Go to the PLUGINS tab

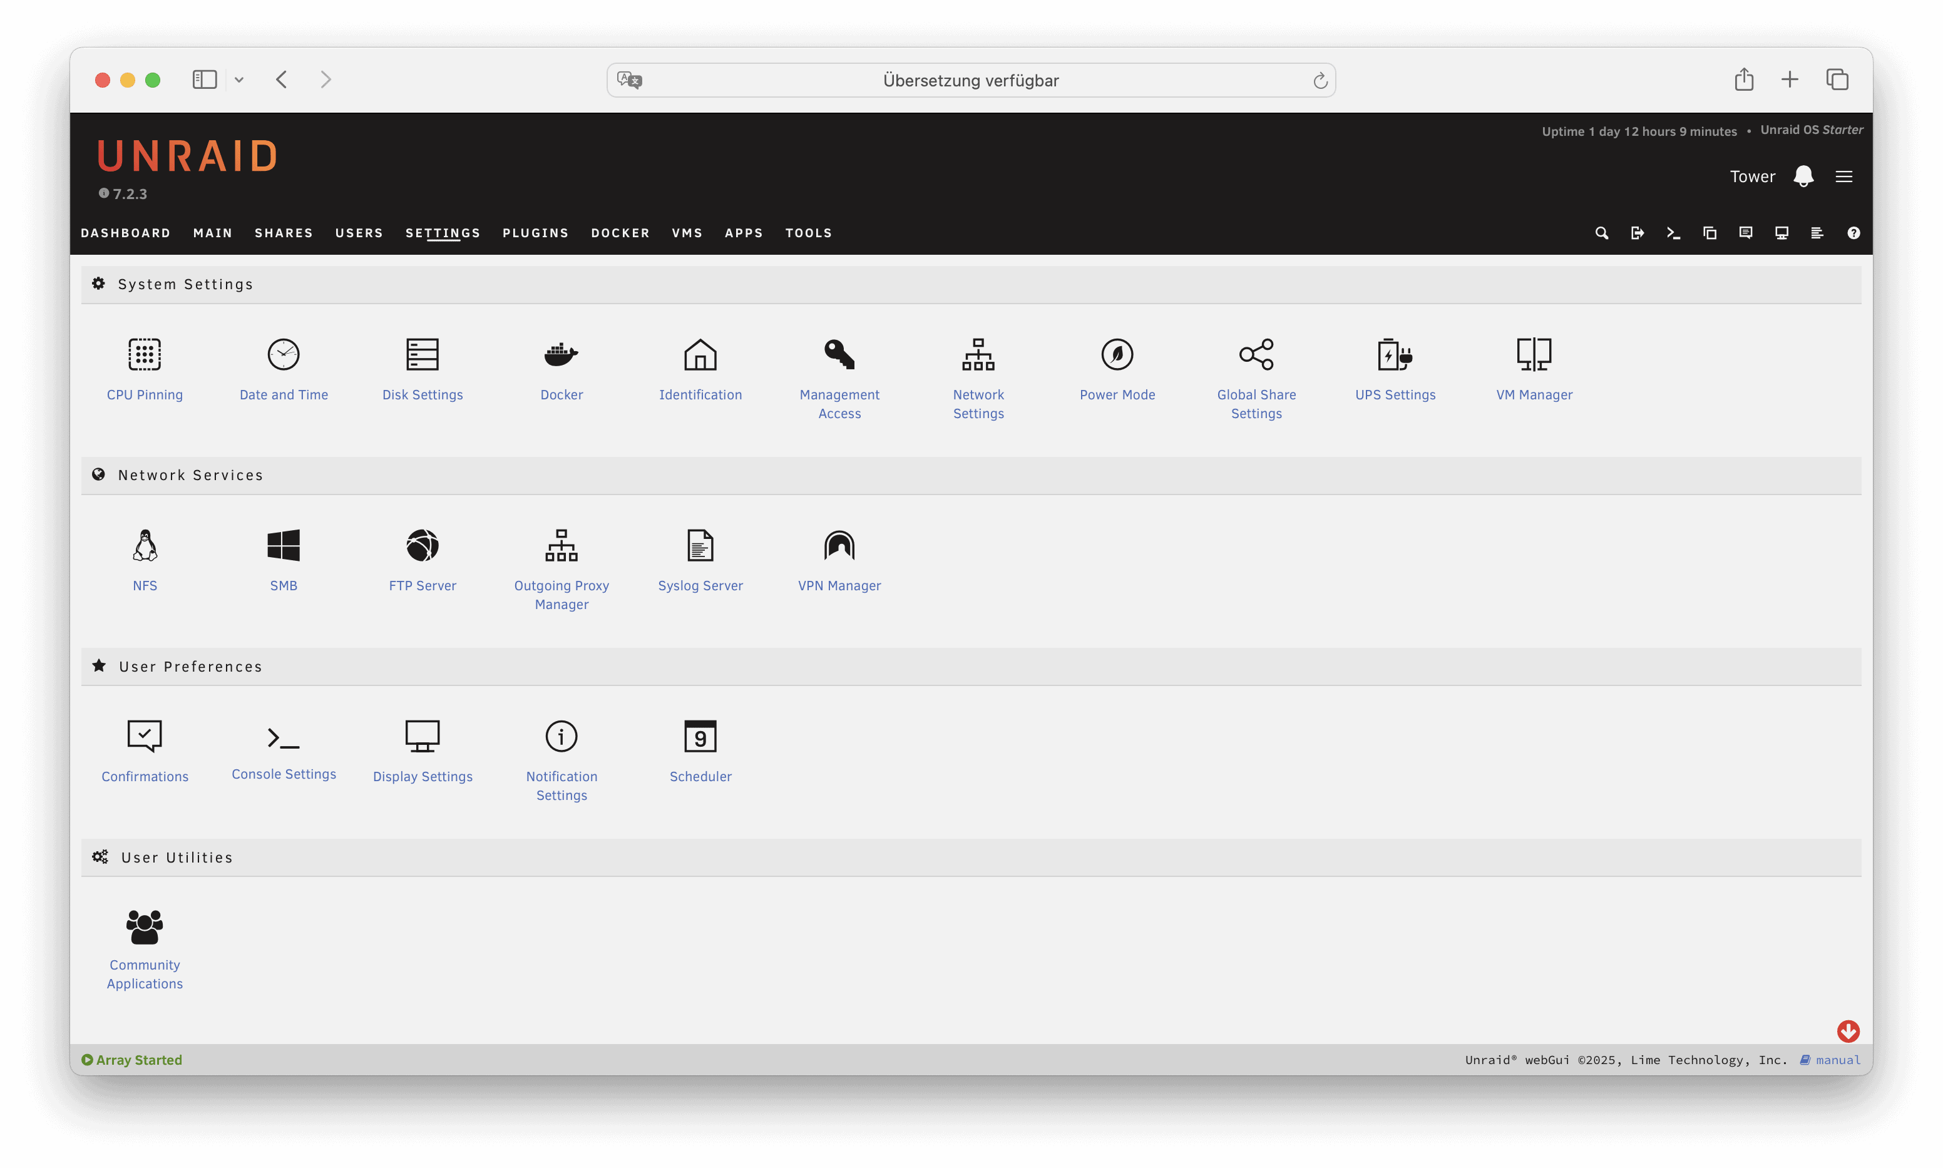[x=535, y=233]
